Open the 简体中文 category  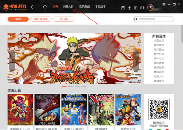159,59
